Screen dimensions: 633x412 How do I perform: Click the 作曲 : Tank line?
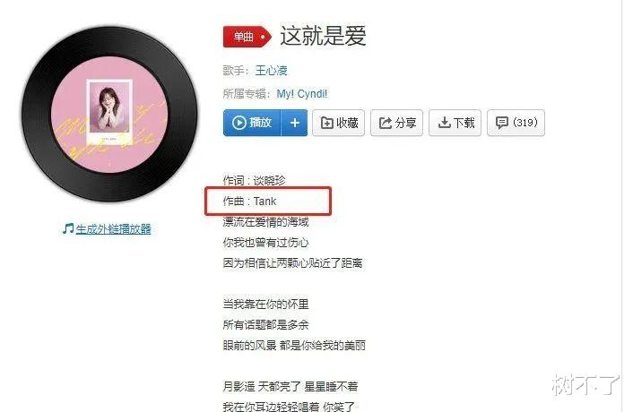point(249,201)
